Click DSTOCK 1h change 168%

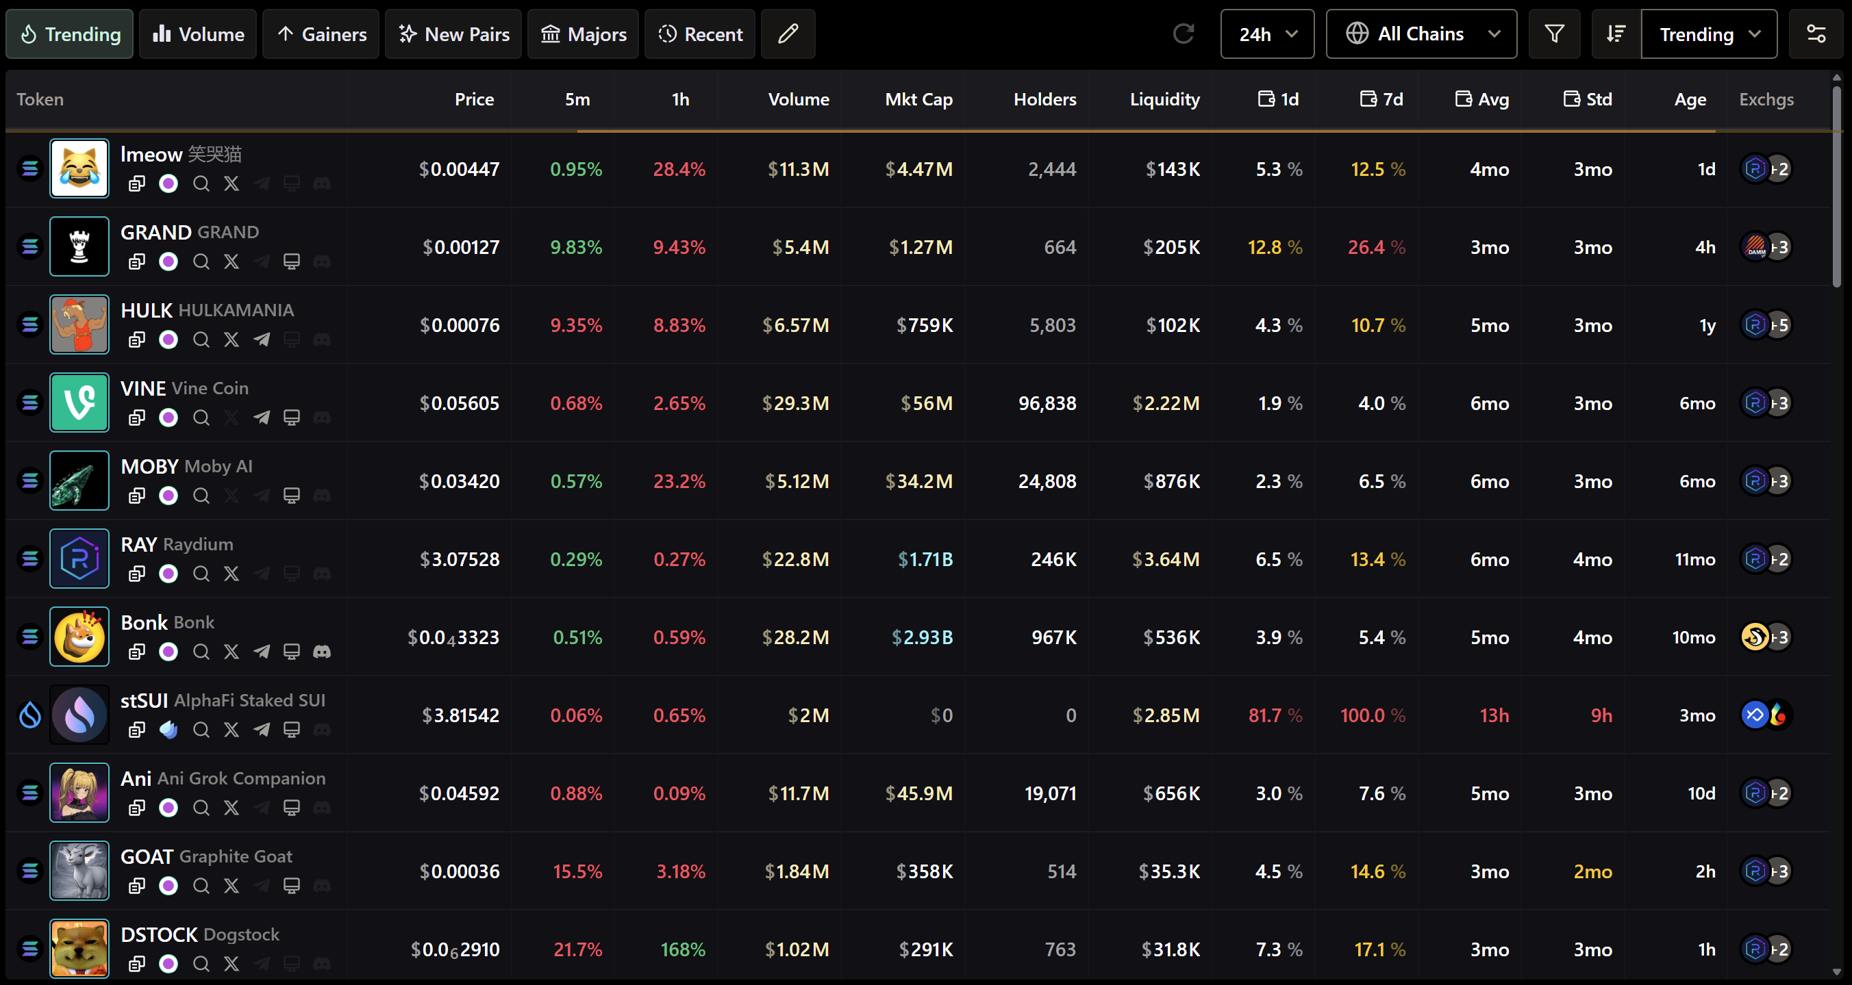[x=683, y=950]
